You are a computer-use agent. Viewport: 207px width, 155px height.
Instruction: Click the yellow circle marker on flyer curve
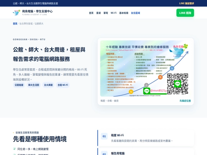[131, 91]
